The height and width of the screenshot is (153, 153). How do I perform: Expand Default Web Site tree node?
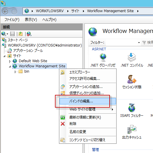pyautogui.click(x=10, y=61)
